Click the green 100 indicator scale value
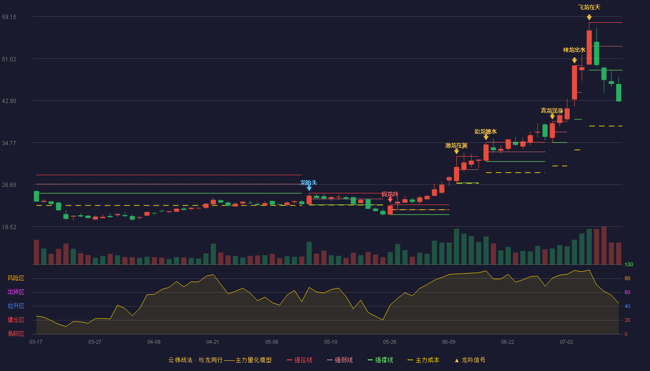The image size is (650, 371). [629, 265]
